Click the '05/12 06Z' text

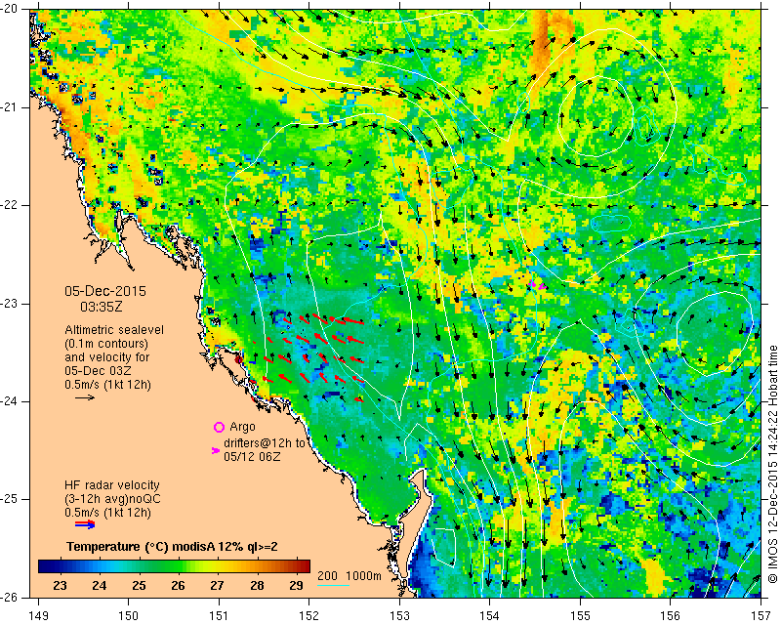[252, 456]
